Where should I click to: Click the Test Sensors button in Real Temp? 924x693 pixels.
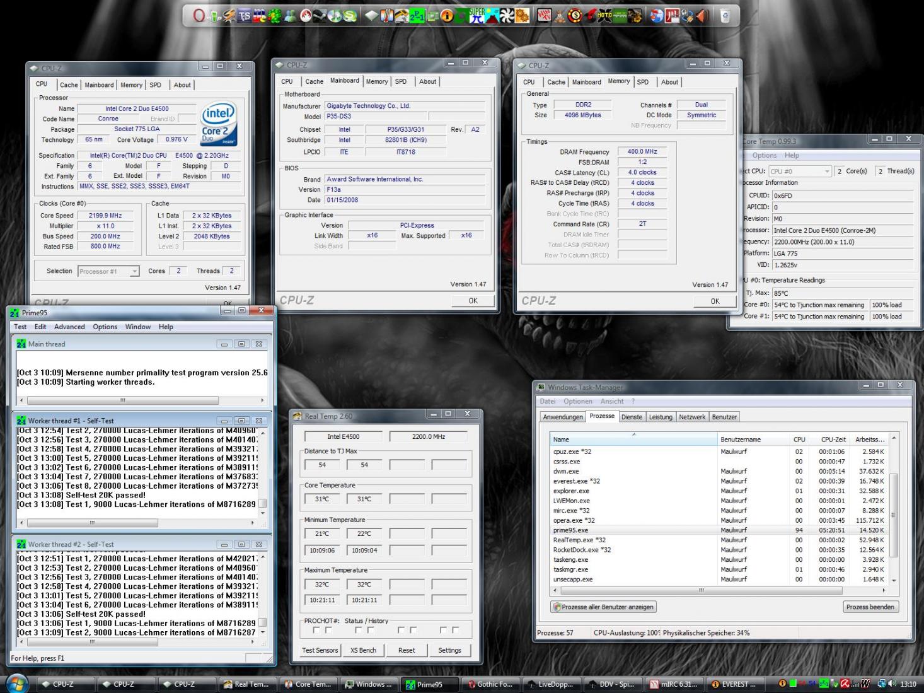(320, 650)
